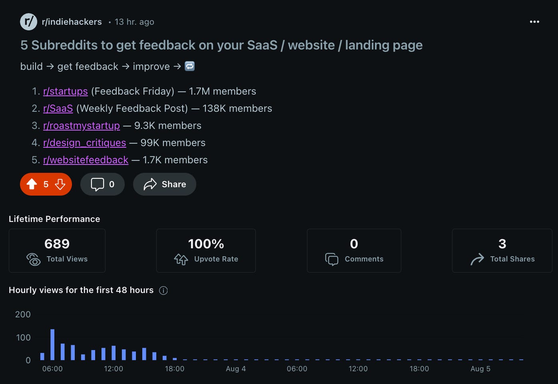558x384 pixels.
Task: Open the r/indiehackers subreddit avatar
Action: click(28, 22)
